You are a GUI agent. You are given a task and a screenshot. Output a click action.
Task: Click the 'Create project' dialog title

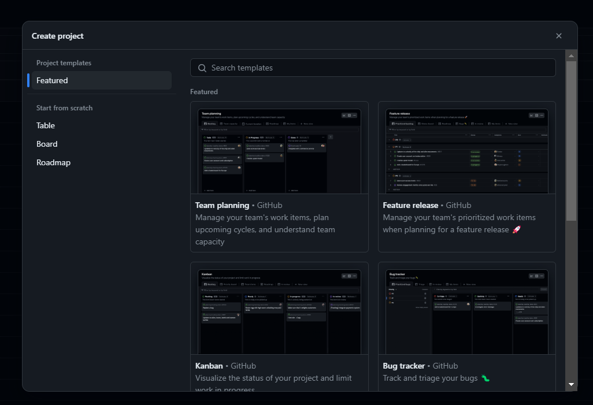click(57, 36)
